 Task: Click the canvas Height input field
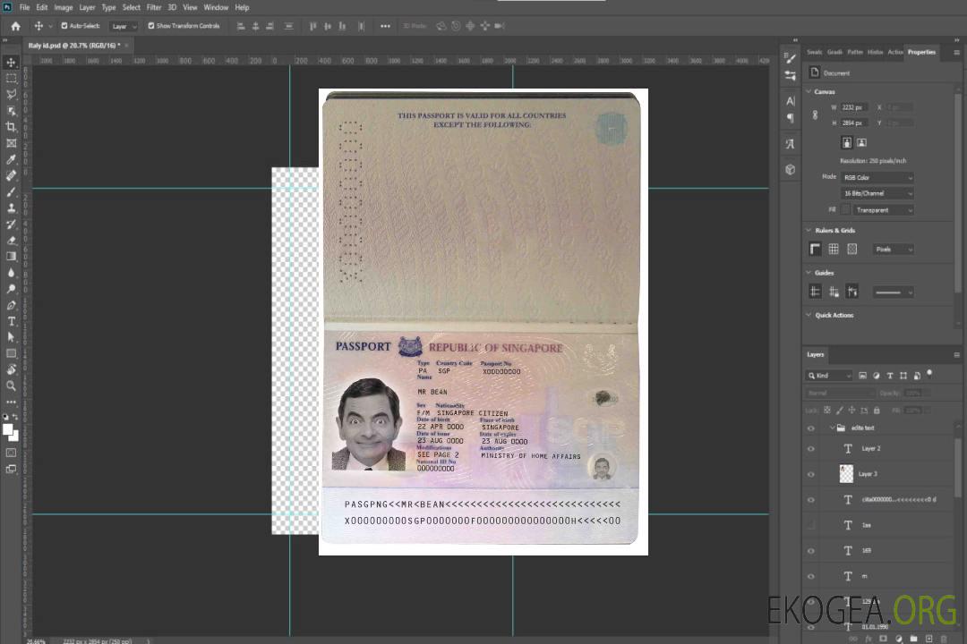pyautogui.click(x=854, y=123)
